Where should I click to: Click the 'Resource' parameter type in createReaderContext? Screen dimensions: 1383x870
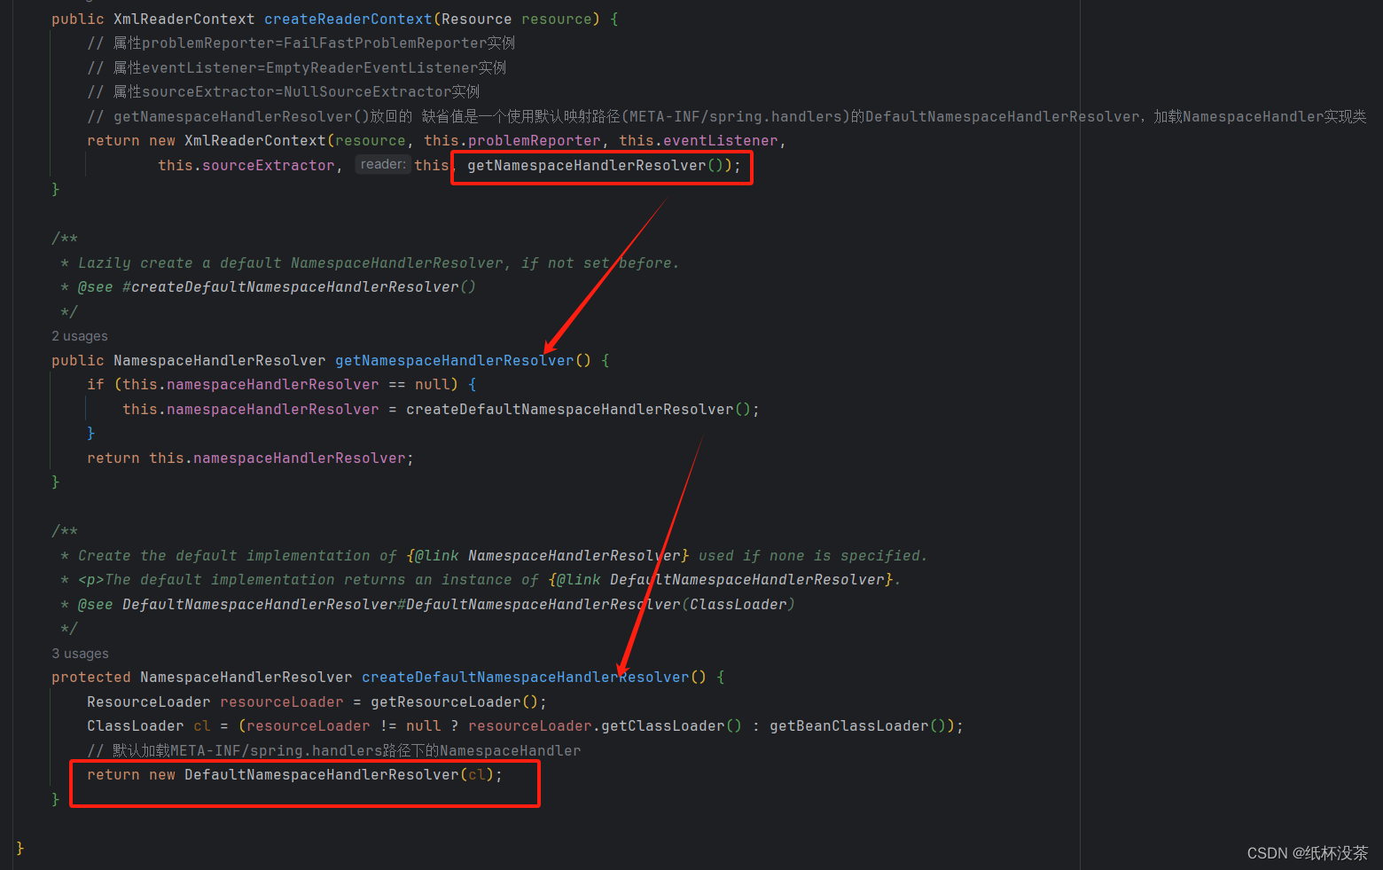click(476, 19)
